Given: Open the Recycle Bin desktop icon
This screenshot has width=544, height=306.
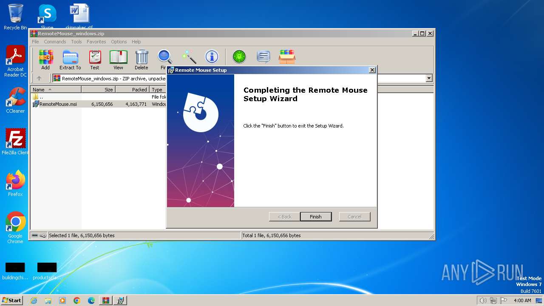Looking at the screenshot, I should point(15,17).
